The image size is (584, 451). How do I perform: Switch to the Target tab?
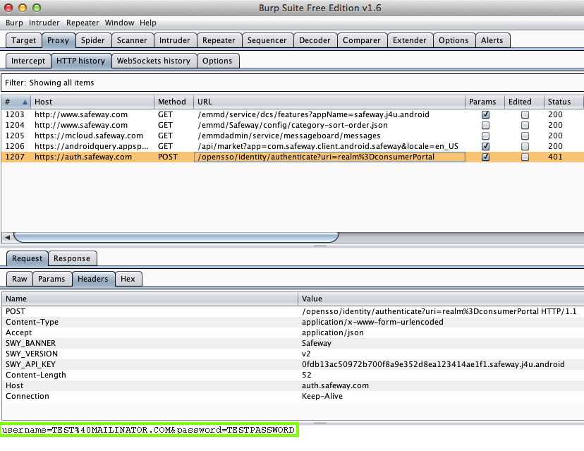click(x=23, y=40)
